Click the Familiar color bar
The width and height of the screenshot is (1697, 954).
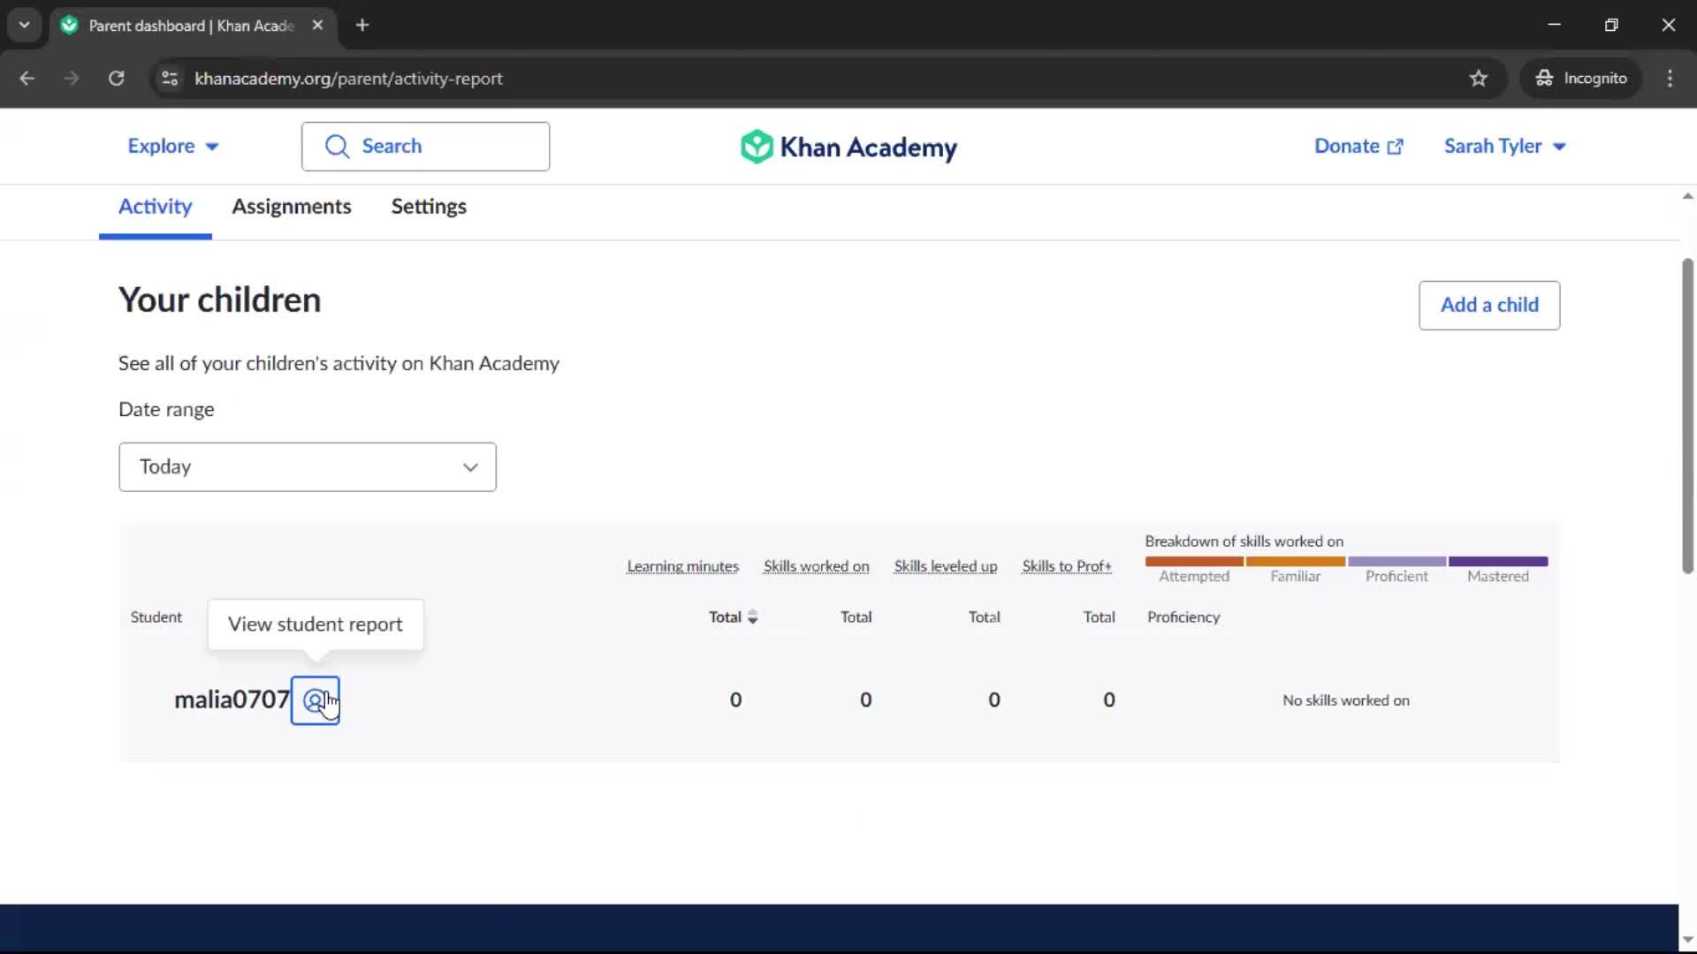point(1296,562)
